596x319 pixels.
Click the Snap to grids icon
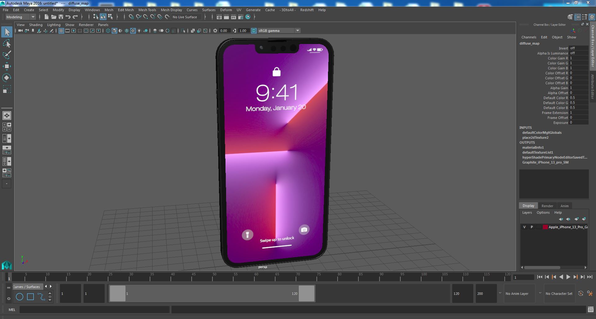[x=131, y=17]
